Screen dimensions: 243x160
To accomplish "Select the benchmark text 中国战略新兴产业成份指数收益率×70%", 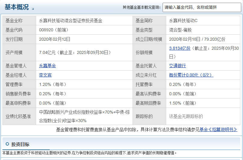I will pos(76,112).
